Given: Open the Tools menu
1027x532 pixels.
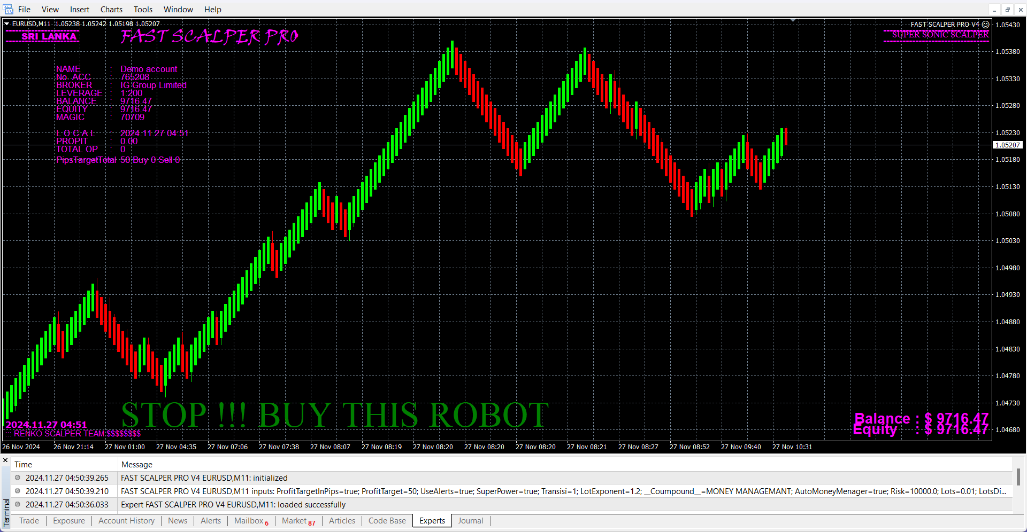Looking at the screenshot, I should point(143,10).
